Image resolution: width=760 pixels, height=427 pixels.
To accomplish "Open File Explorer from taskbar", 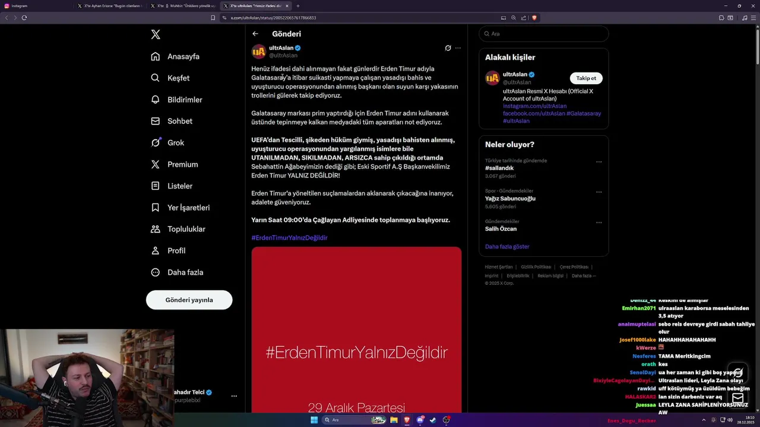I will 394,420.
